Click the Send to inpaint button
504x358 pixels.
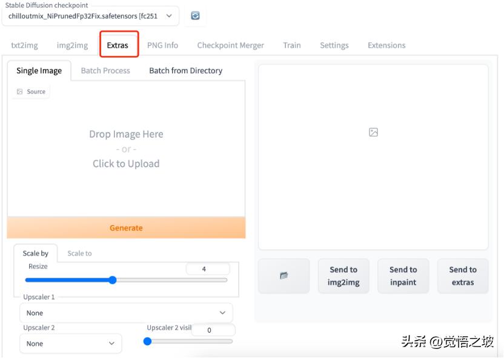pos(403,276)
